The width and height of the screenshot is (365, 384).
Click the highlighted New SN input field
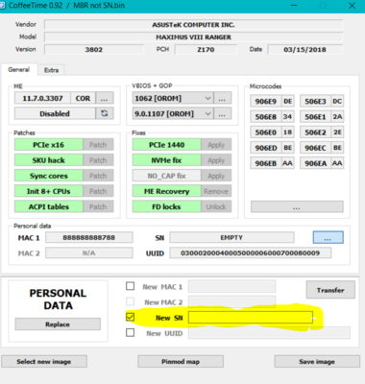[251, 318]
